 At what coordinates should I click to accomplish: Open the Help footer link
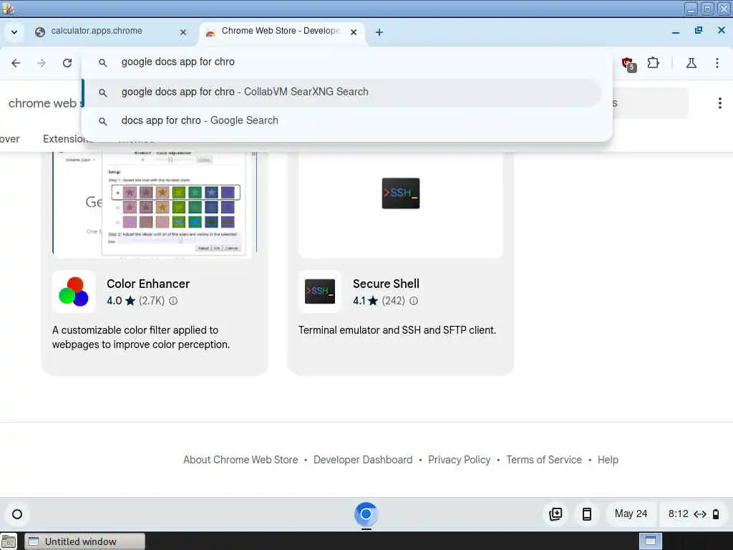608,460
